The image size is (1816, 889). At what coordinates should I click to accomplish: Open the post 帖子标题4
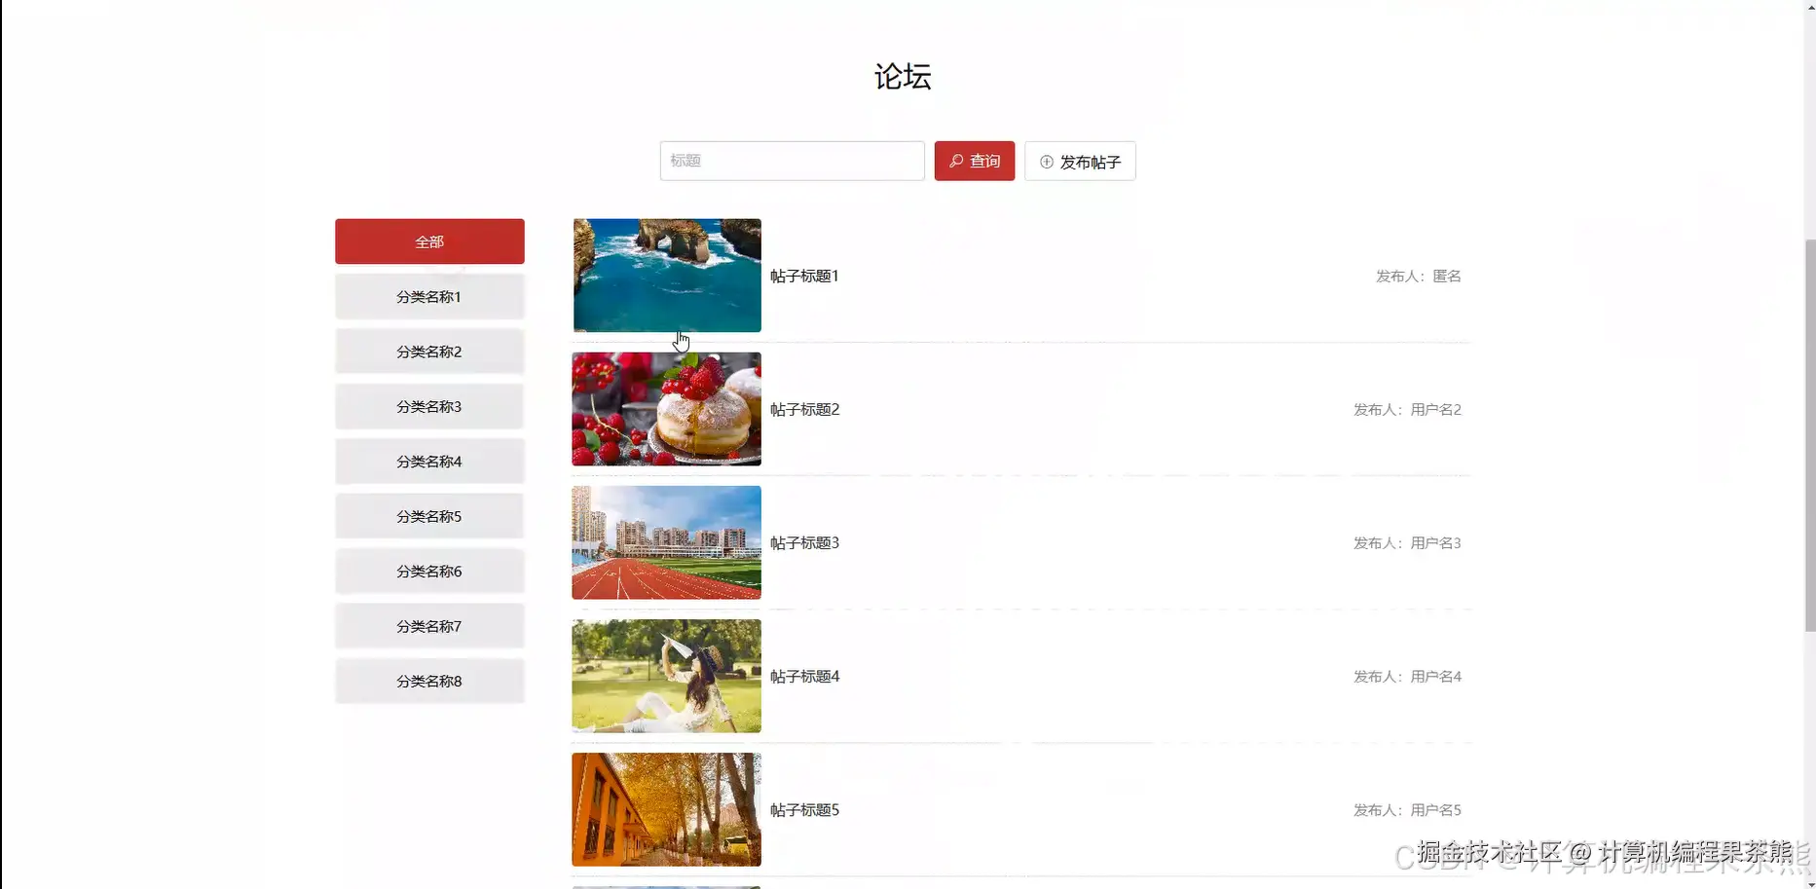(803, 676)
